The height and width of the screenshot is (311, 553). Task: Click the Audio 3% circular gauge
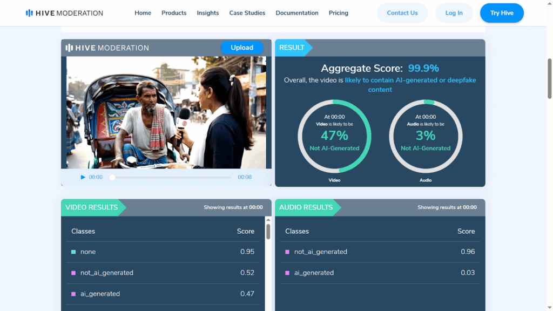[426, 137]
